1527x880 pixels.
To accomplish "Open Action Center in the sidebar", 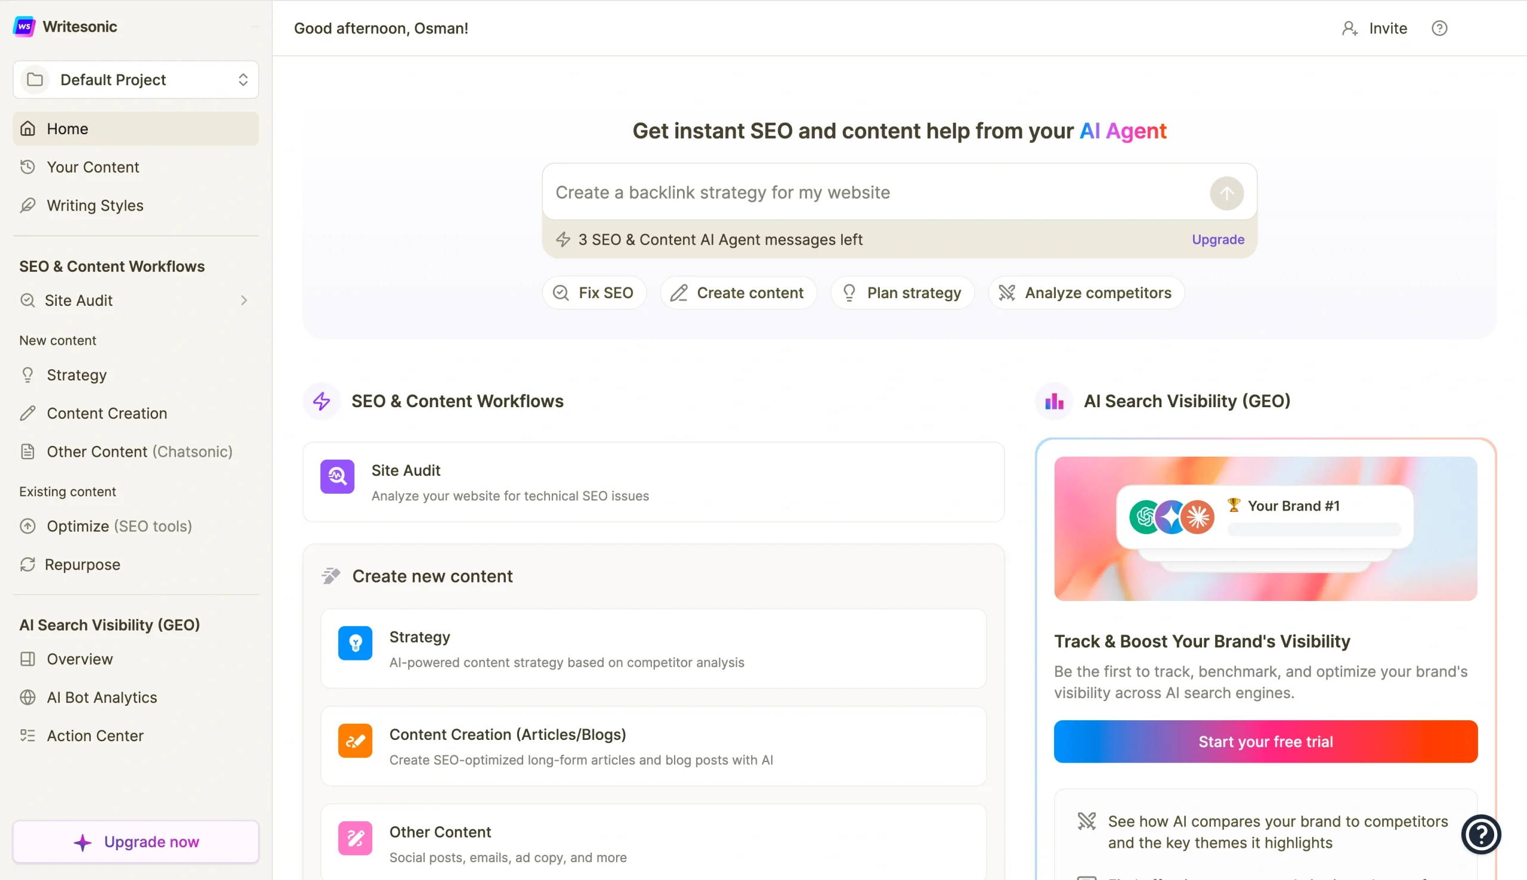I will [136, 736].
